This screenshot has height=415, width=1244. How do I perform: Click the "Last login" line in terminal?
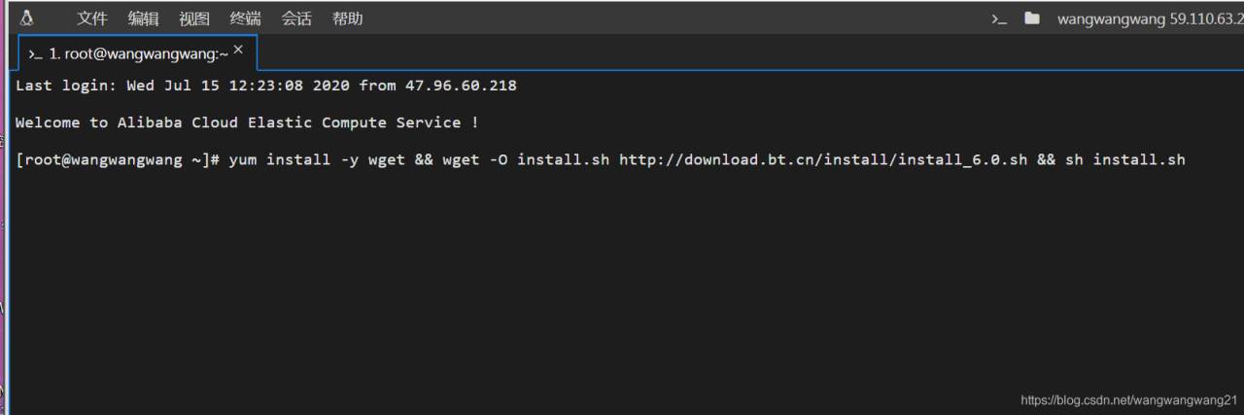(265, 86)
